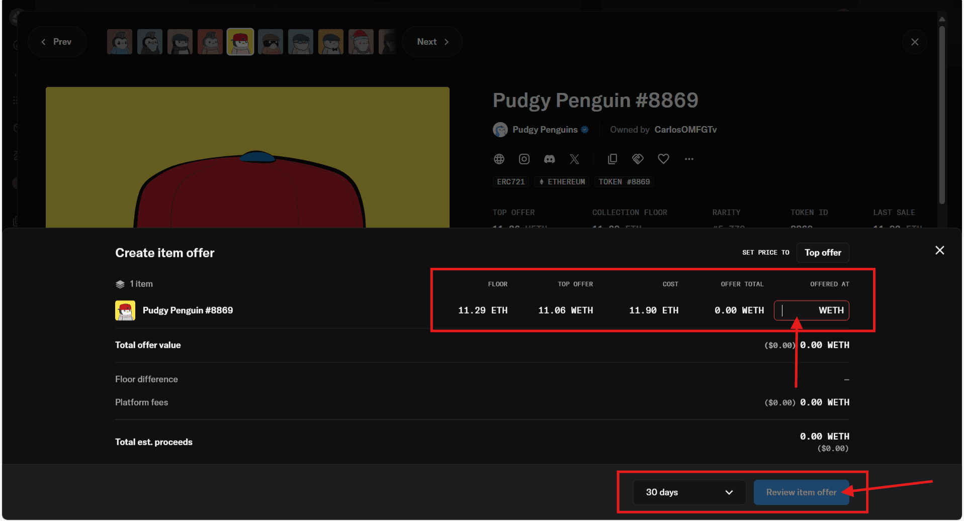Click the handshake deal icon
Viewport: 964px width, 521px height.
638,159
